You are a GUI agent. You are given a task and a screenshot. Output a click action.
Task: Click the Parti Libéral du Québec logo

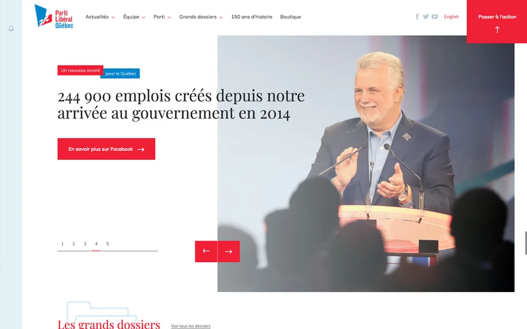(54, 16)
